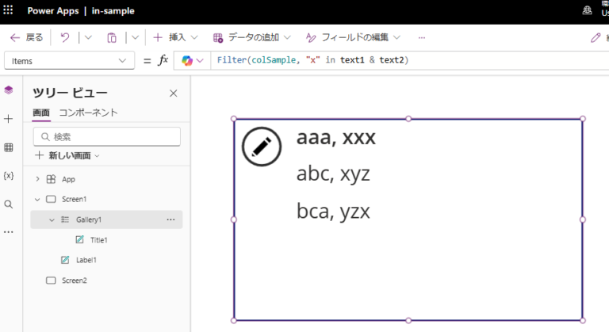The height and width of the screenshot is (332, 609).
Task: Click the 検索 search box in tree view
Action: [x=107, y=136]
